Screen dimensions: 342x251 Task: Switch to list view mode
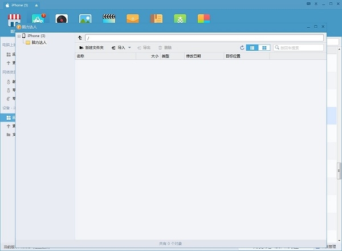tap(252, 47)
